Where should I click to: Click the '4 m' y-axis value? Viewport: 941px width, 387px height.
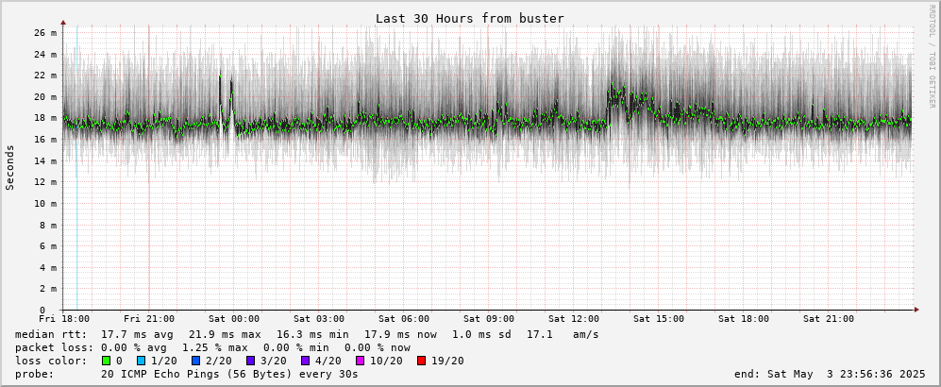(x=48, y=268)
